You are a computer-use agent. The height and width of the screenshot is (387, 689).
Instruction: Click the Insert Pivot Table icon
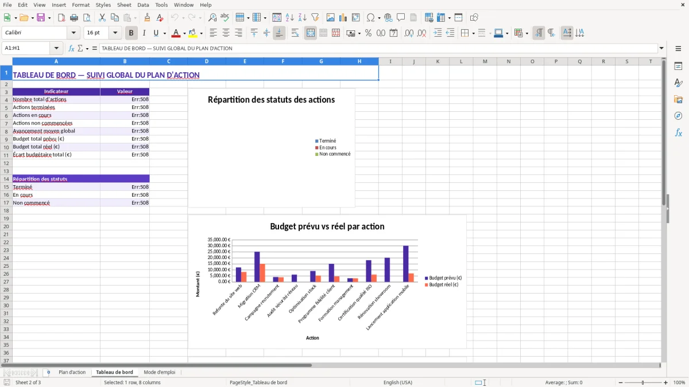click(x=356, y=18)
